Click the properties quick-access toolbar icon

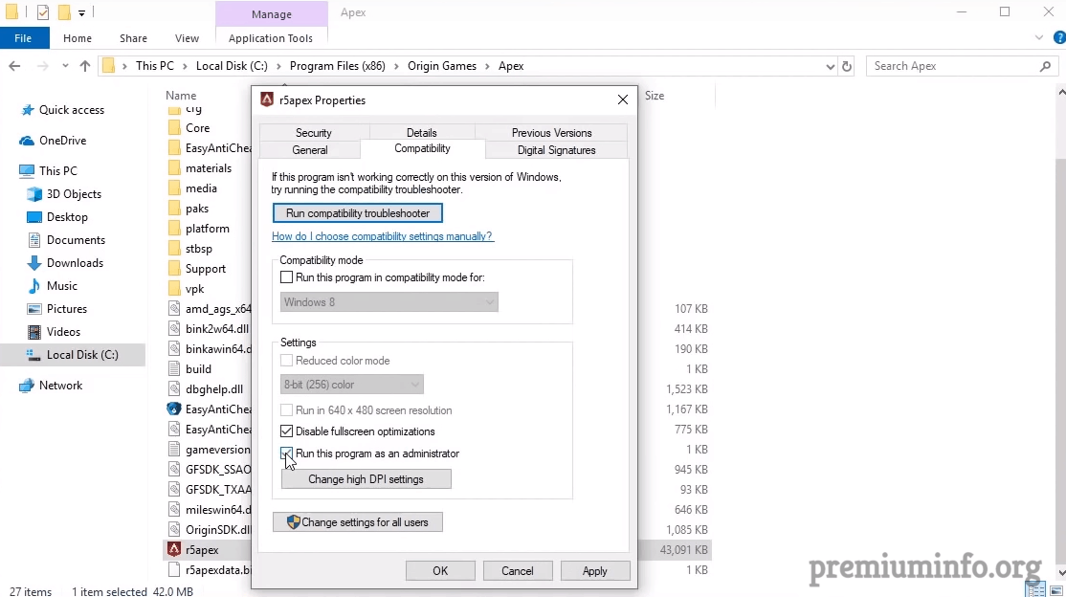[x=42, y=12]
